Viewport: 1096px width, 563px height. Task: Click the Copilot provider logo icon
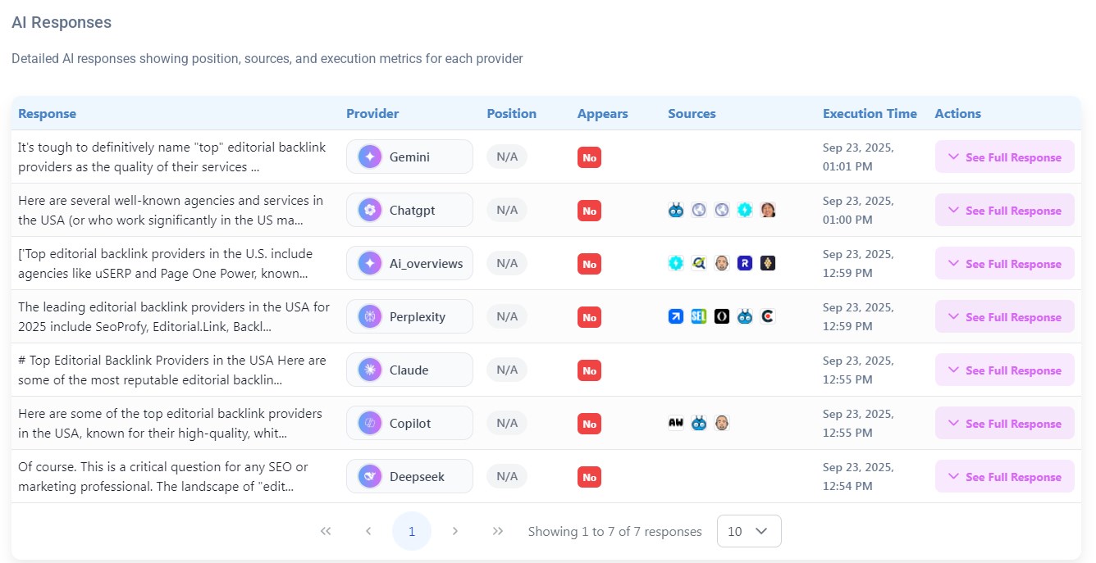coord(370,423)
